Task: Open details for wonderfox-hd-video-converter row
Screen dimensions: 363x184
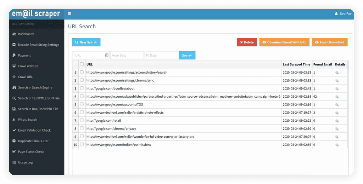Action: pos(337,137)
